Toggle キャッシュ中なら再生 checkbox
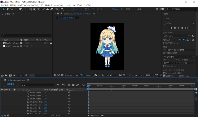198x117 pixels. tap(164, 73)
